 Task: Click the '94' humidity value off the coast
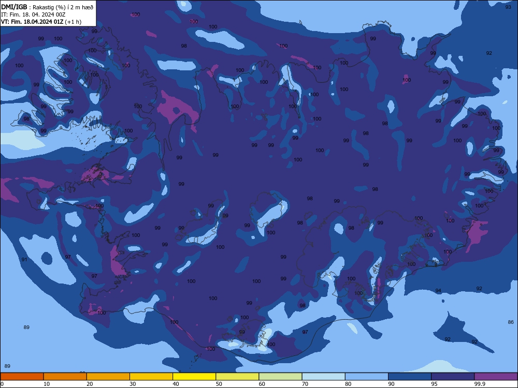pyautogui.click(x=438, y=291)
